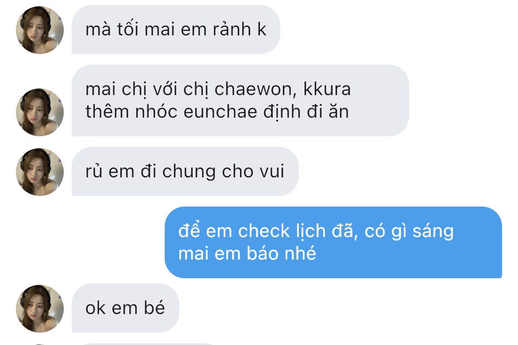
Task: Tap the "rủ em đi chung cho vui" message
Action: pos(185,171)
